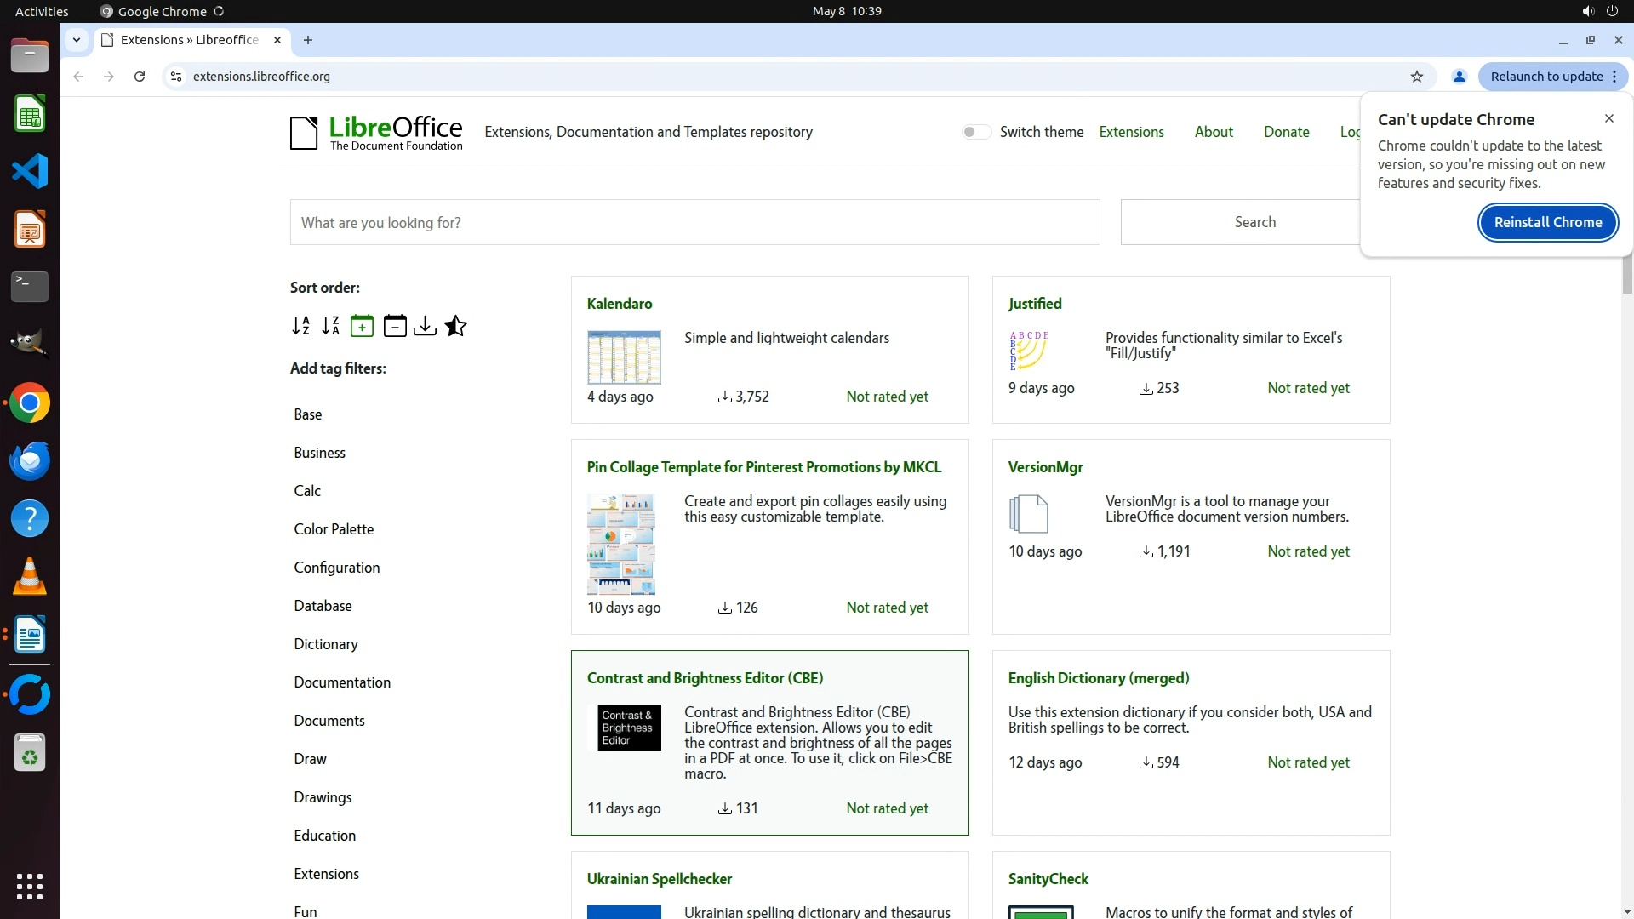The image size is (1634, 919).
Task: Toggle the Switch theme switch
Action: [x=976, y=132]
